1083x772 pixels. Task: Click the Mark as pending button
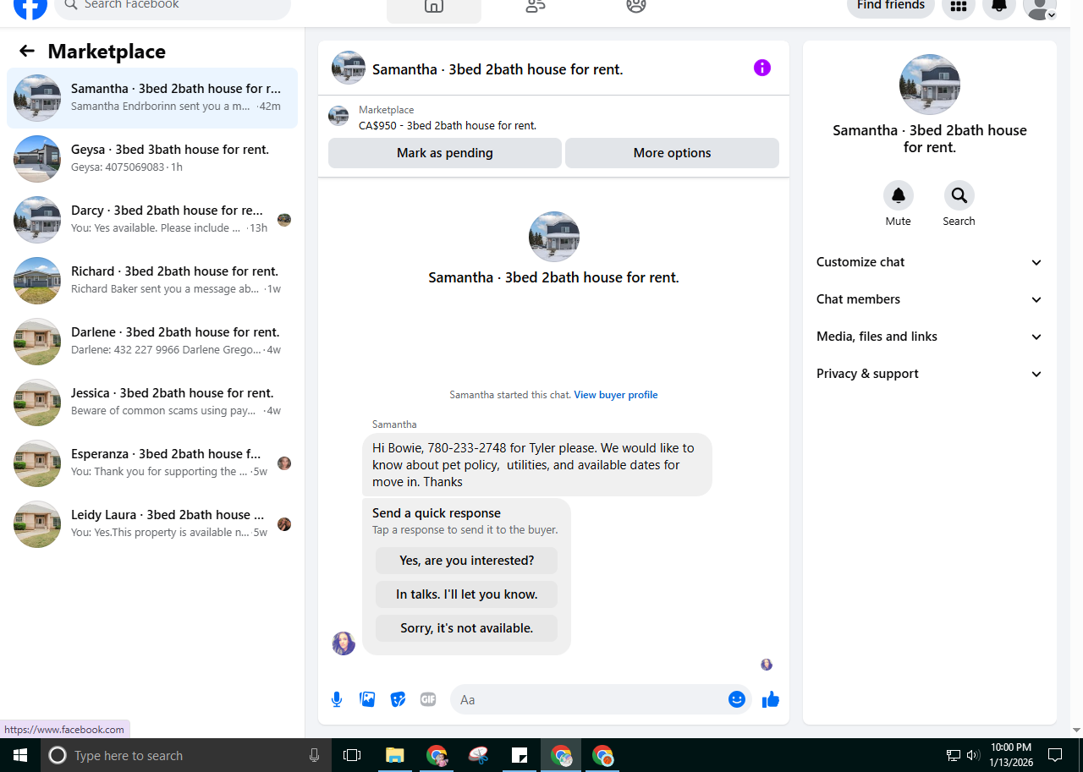445,153
